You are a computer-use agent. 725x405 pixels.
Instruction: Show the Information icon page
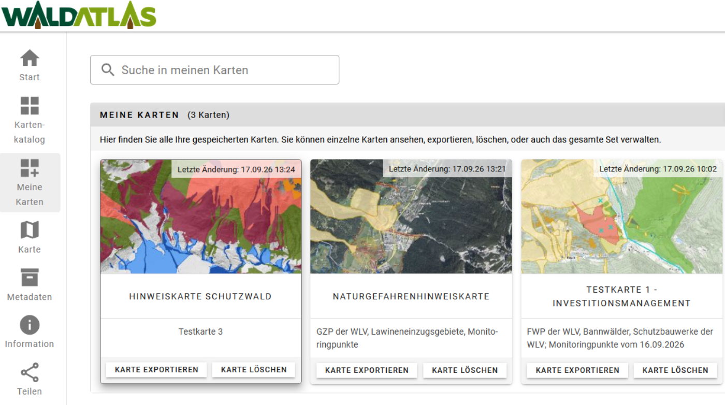point(30,325)
